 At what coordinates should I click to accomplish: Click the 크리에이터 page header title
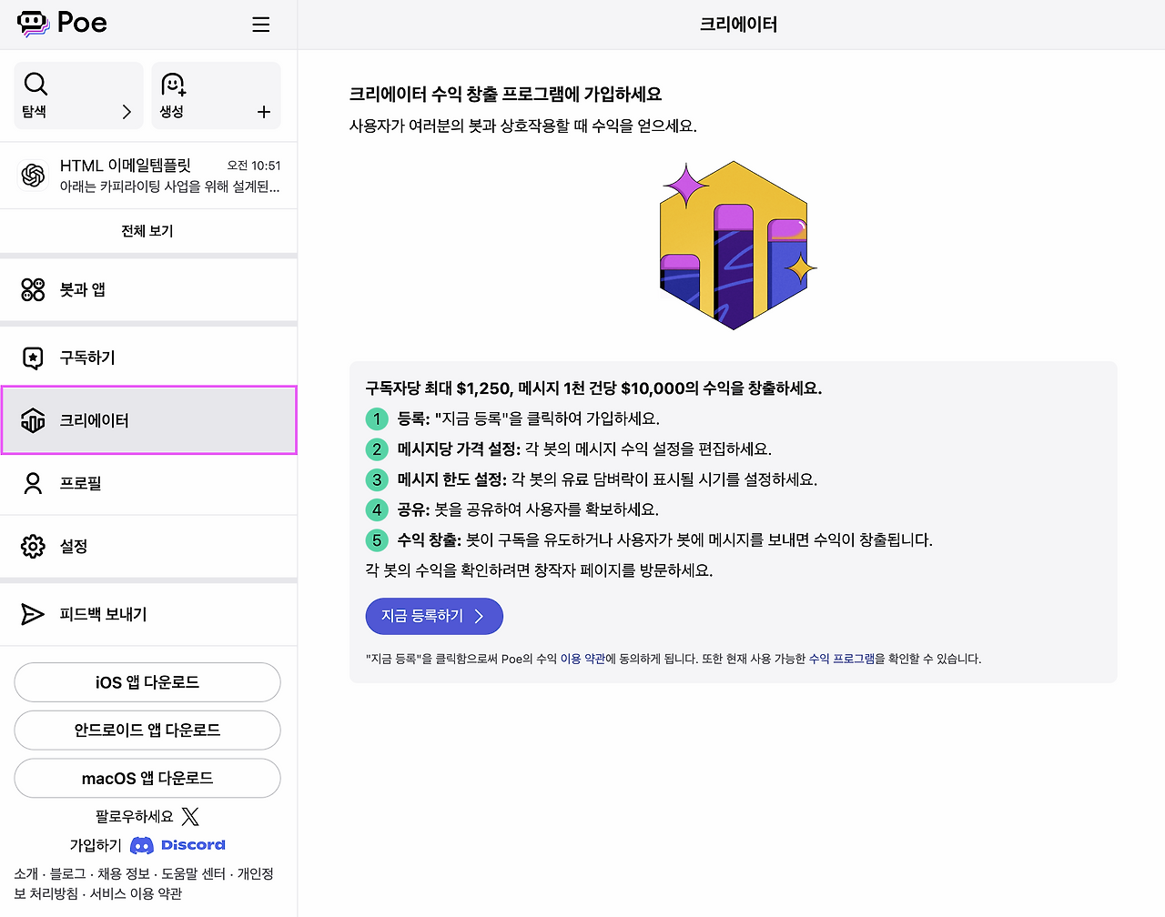738,25
